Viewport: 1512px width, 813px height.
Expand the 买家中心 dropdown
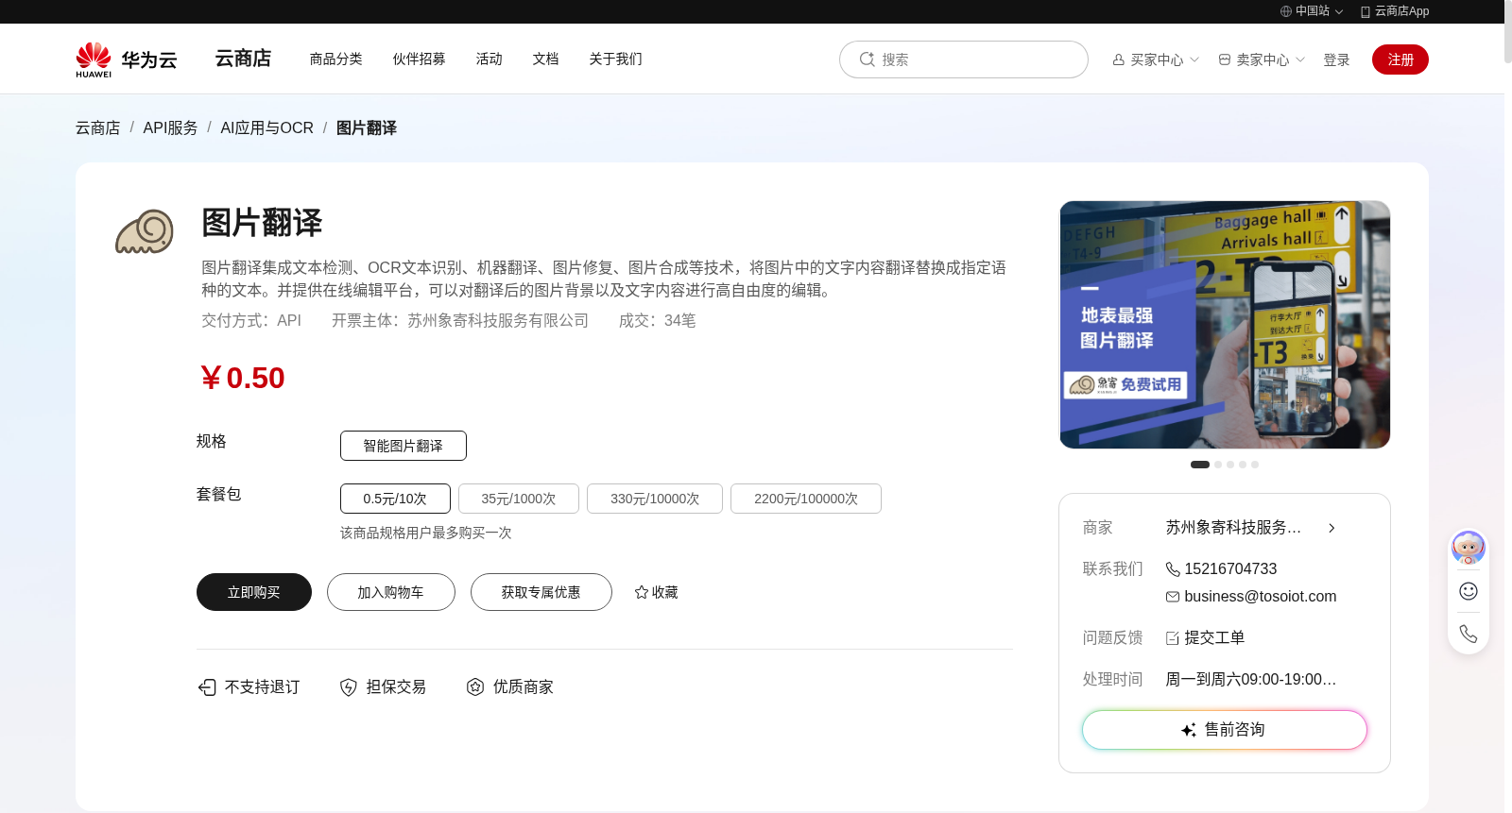pos(1194,59)
